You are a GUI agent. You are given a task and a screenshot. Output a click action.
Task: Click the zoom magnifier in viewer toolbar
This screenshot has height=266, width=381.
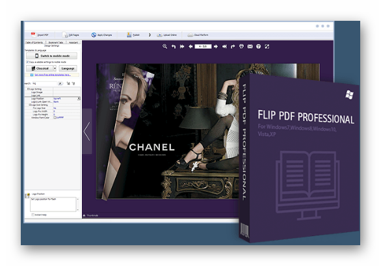(164, 46)
